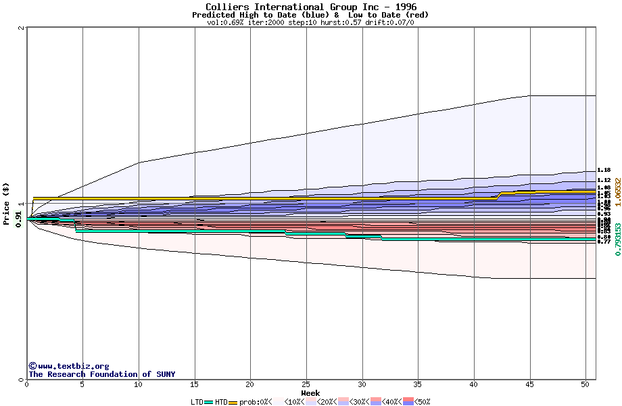The image size is (622, 406).
Task: Click the 1.12 price level label
Action: (x=604, y=180)
